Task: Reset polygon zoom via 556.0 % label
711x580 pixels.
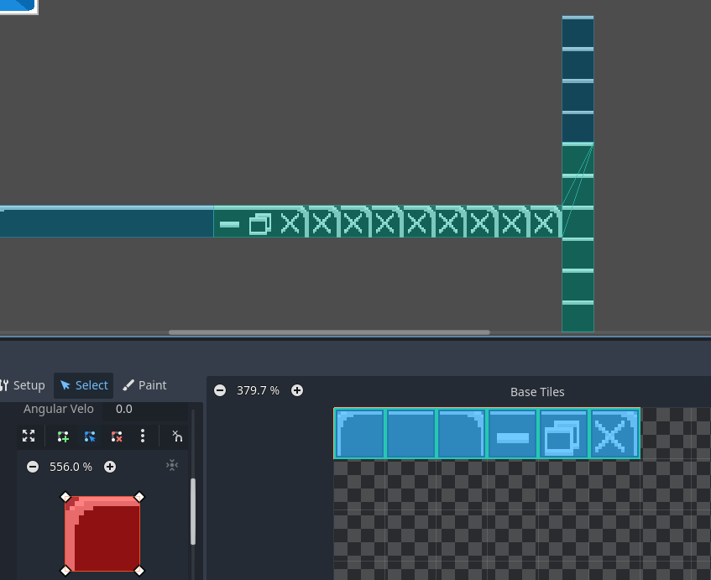Action: pos(71,467)
